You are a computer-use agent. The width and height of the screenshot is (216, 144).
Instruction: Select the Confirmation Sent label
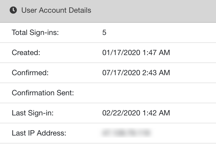tap(43, 93)
